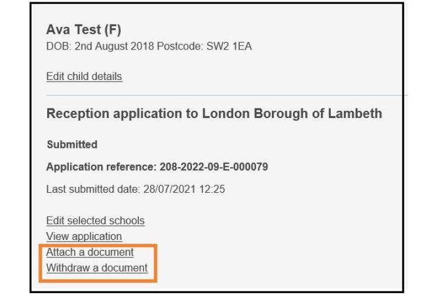Screen dimensions: 448x299
Task: Select the reference number 208-2022-09-E-000079
Action: [x=213, y=167]
